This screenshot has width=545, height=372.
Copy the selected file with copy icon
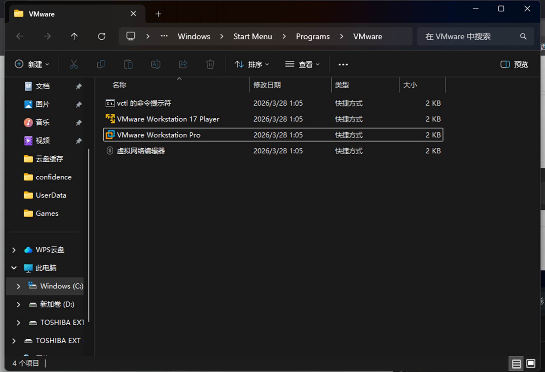[x=101, y=64]
